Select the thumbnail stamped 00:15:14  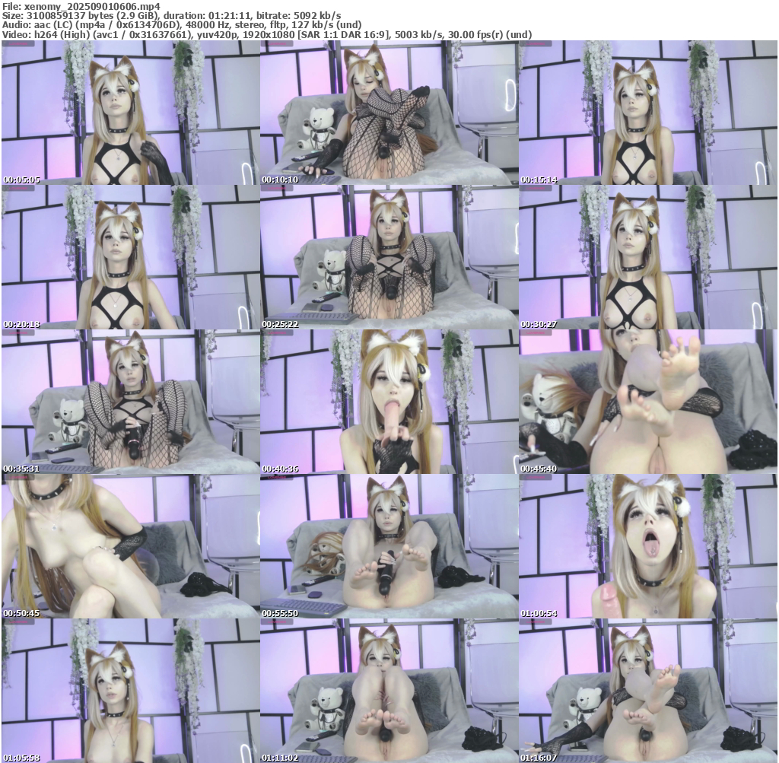point(648,113)
